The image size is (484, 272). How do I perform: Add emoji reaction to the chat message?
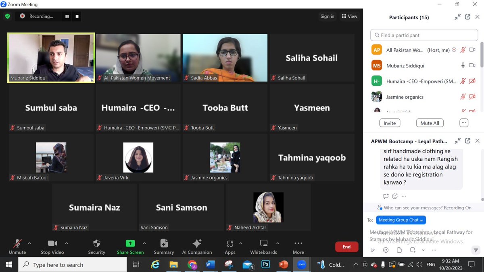tap(395, 196)
